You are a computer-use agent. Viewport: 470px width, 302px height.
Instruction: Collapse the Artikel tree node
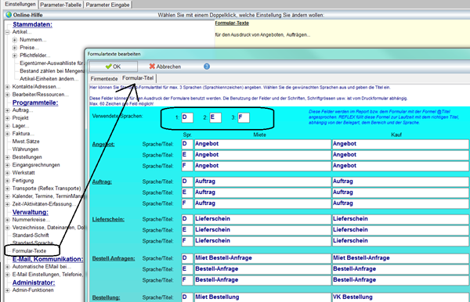click(x=8, y=32)
